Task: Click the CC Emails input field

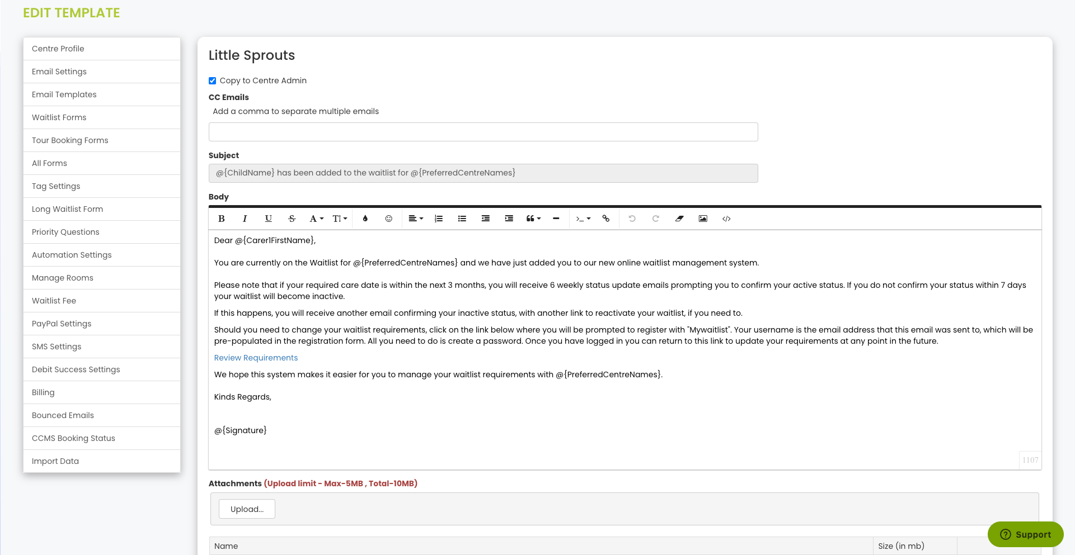Action: (483, 132)
